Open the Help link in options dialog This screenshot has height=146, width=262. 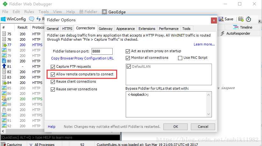(51, 127)
